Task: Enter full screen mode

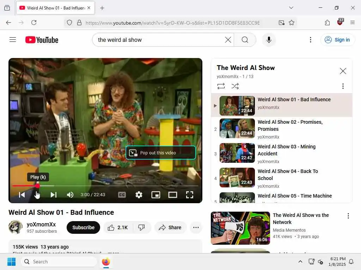Action: [189, 195]
